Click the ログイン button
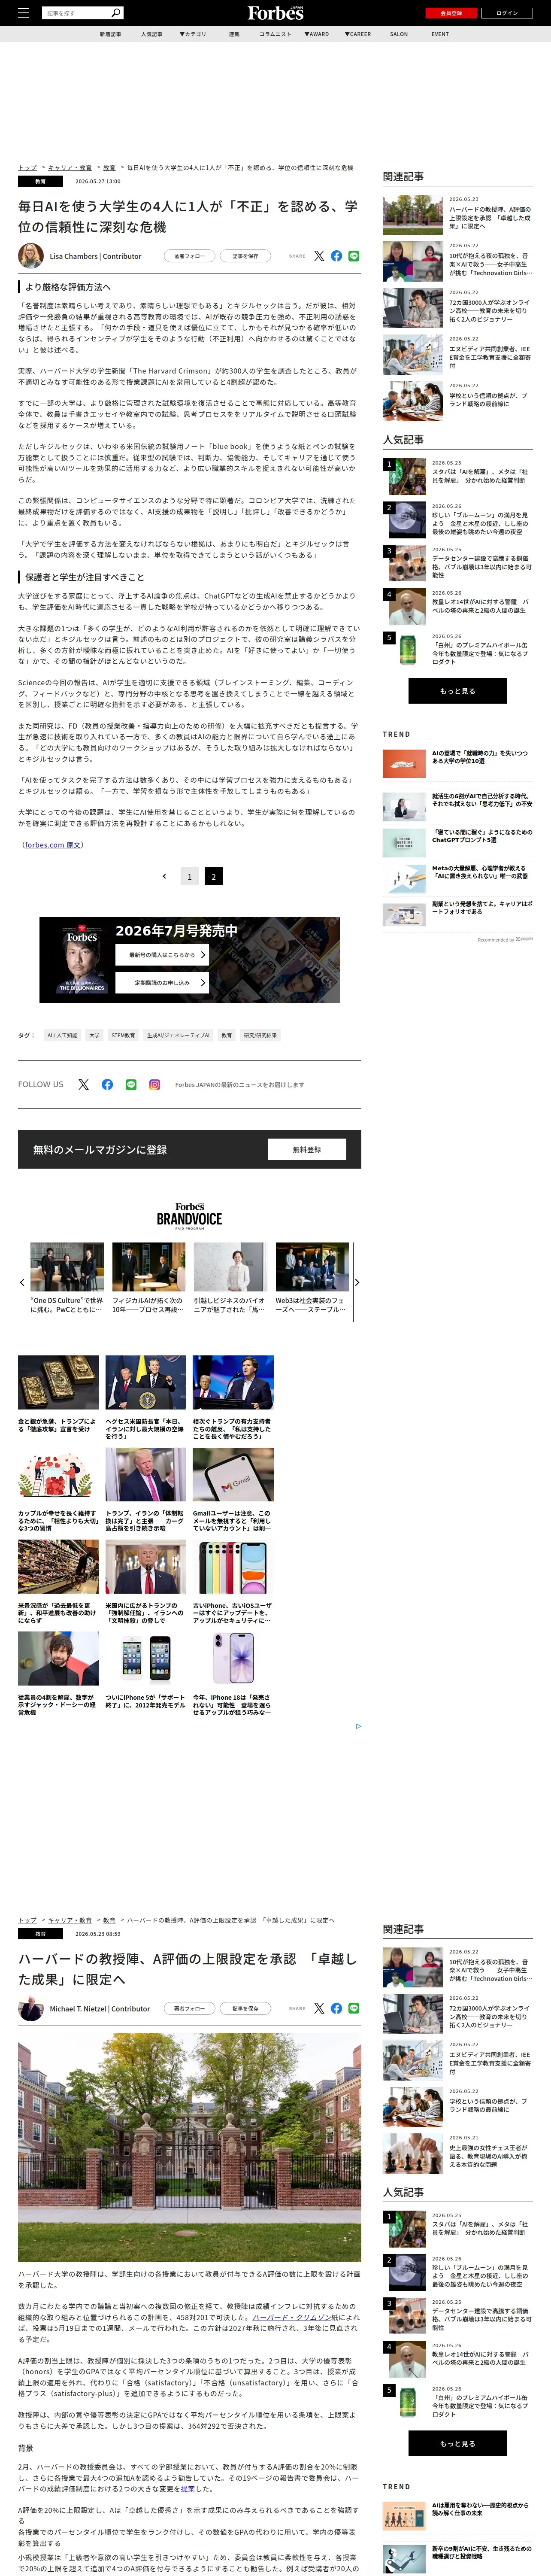551x2576 pixels. [x=507, y=13]
